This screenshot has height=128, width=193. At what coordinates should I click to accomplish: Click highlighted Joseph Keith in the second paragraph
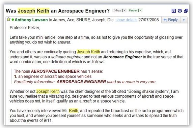(x=88, y=52)
